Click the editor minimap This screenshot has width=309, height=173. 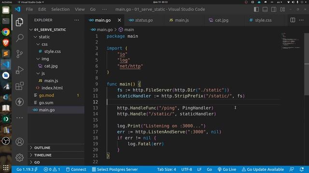click(x=291, y=41)
